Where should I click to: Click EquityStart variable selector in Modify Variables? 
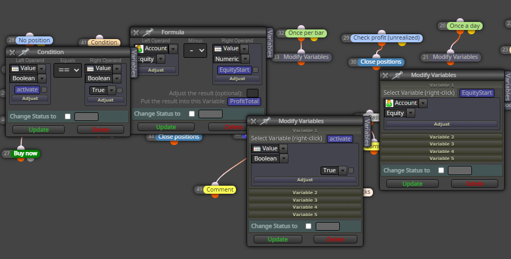tap(477, 93)
